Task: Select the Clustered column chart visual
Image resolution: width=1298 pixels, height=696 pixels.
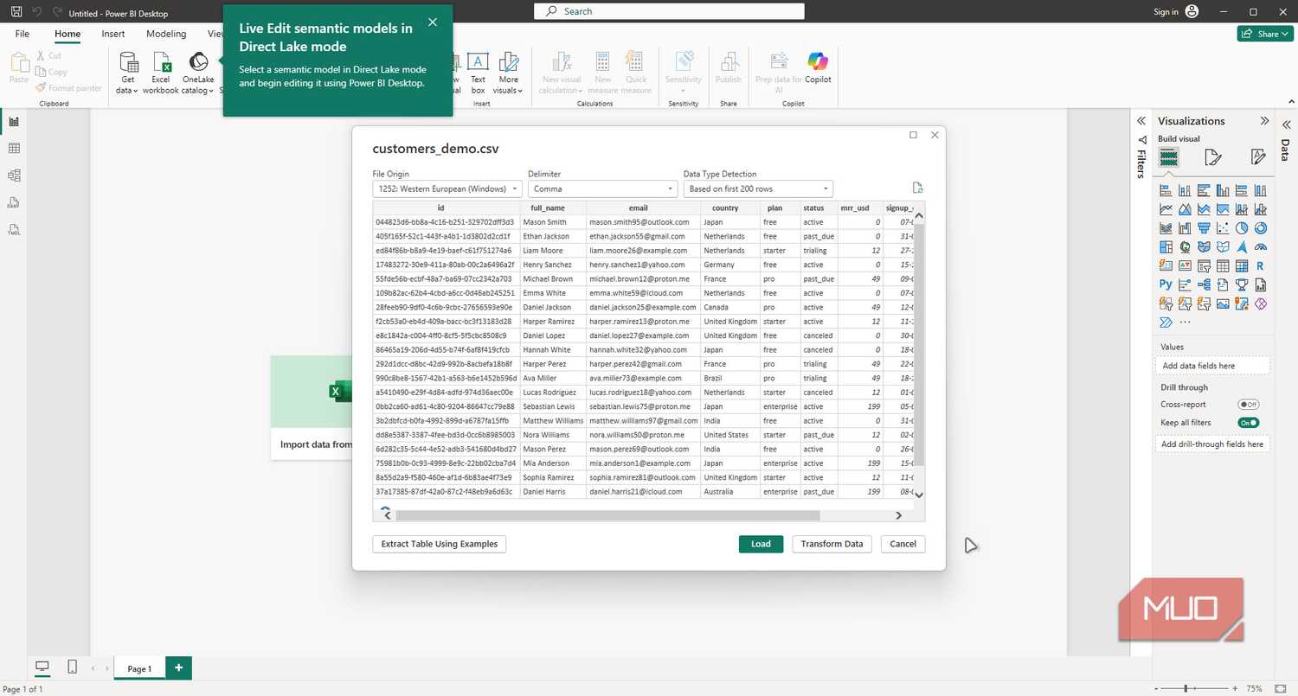Action: pyautogui.click(x=1223, y=190)
